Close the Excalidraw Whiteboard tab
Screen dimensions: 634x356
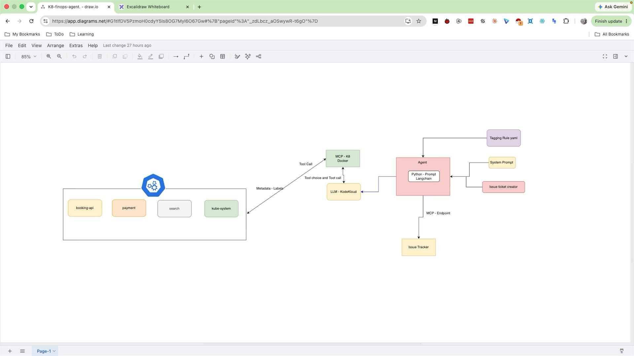[x=188, y=7]
